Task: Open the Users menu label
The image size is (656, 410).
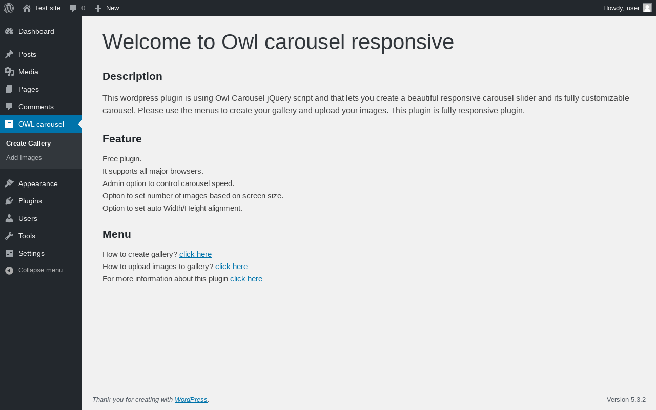Action: 28,218
